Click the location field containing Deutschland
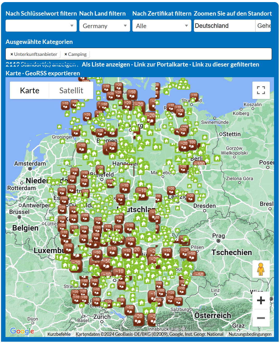Viewport: 280px width, 343px height. tap(224, 26)
